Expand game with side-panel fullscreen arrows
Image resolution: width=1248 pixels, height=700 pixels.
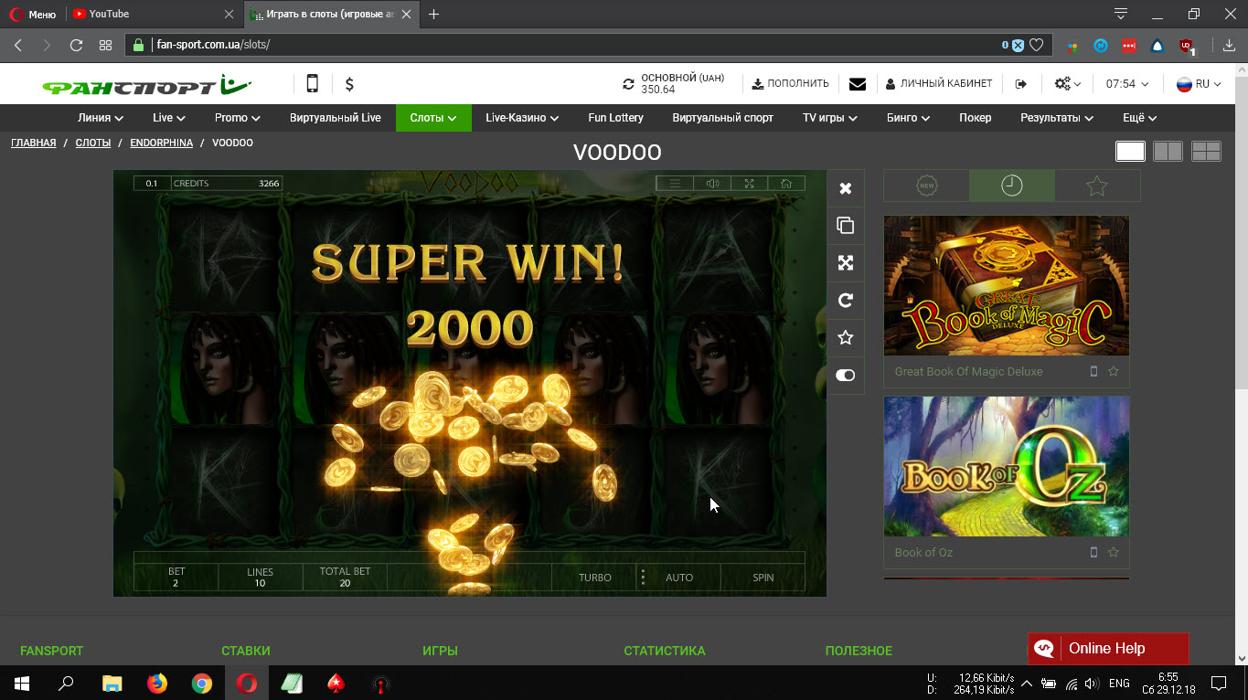[846, 263]
